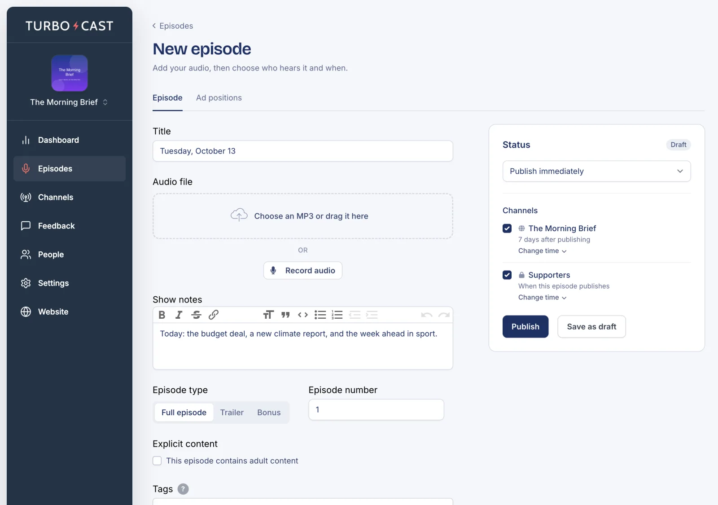Redo last edit in show notes
The image size is (718, 505).
click(444, 315)
